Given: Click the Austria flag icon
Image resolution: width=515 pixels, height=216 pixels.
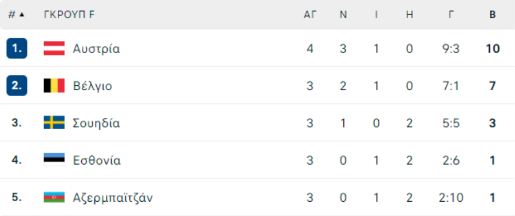Looking at the screenshot, I should coord(54,49).
